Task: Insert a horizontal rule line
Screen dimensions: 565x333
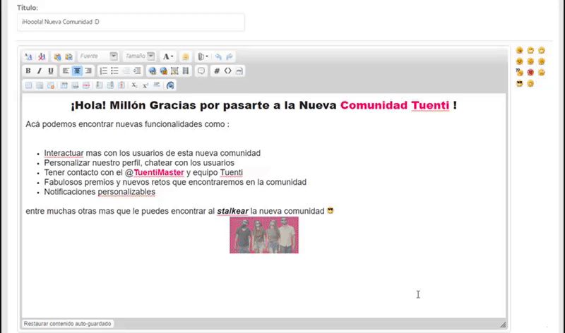Action: click(x=156, y=85)
